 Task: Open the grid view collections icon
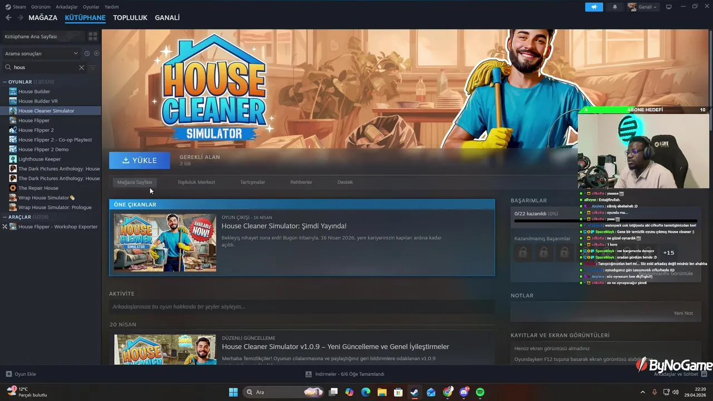click(93, 36)
